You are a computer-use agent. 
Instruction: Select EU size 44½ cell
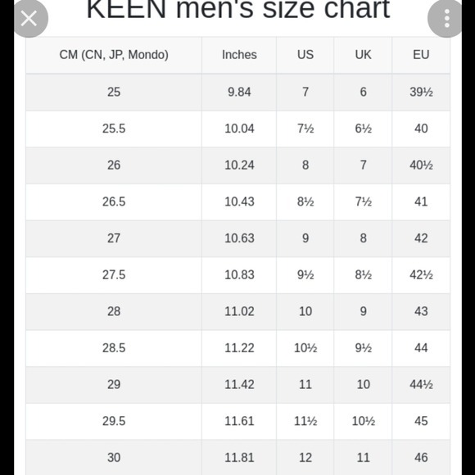click(421, 385)
